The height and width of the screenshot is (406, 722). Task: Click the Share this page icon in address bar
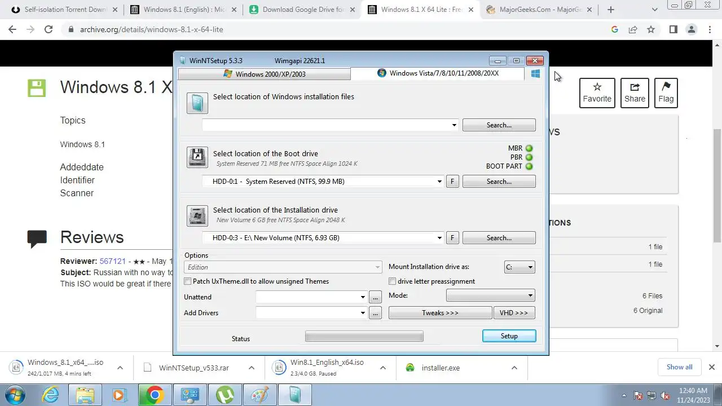click(633, 29)
